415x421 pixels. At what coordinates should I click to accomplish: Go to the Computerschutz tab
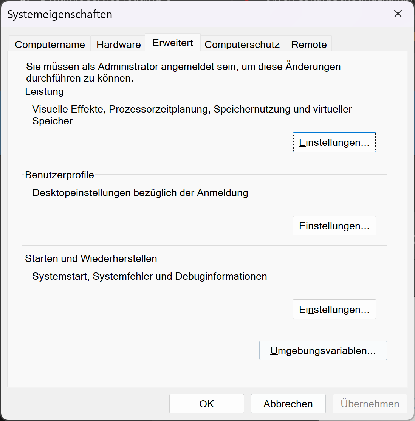242,45
